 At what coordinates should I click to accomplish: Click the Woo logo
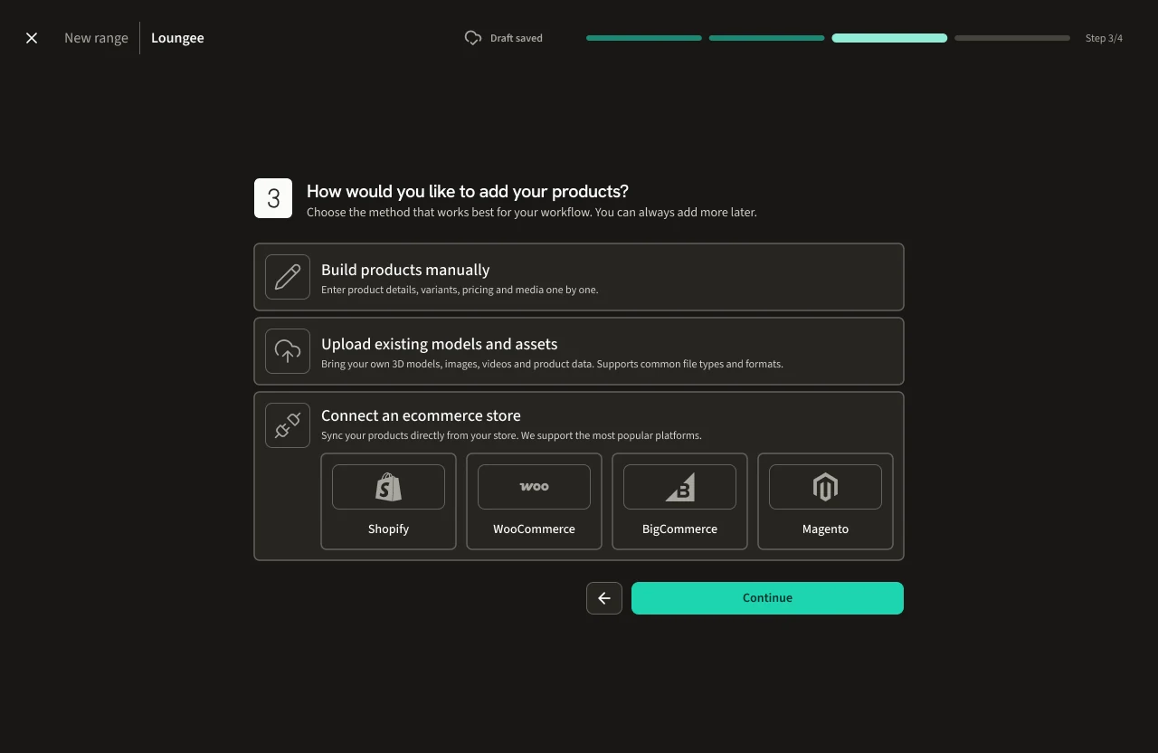tap(534, 487)
